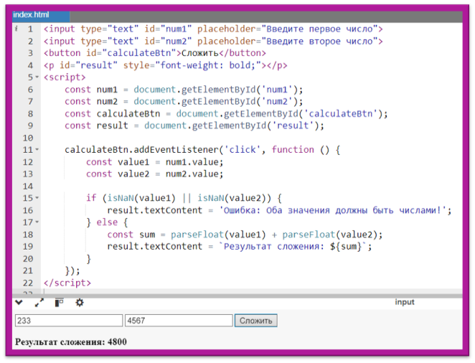
Task: Open settings with the gear icon
Action: click(x=80, y=303)
